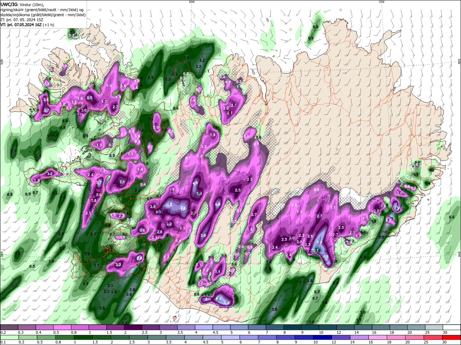Select upper snow-scale bright pink swatch labeled 0.5

tap(62, 327)
